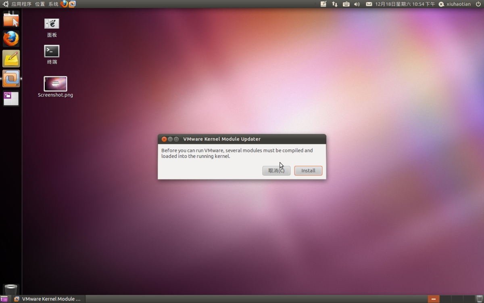Open the date and time calendar

(x=405, y=4)
